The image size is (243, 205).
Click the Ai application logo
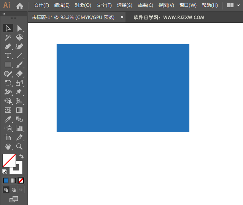(7, 5)
